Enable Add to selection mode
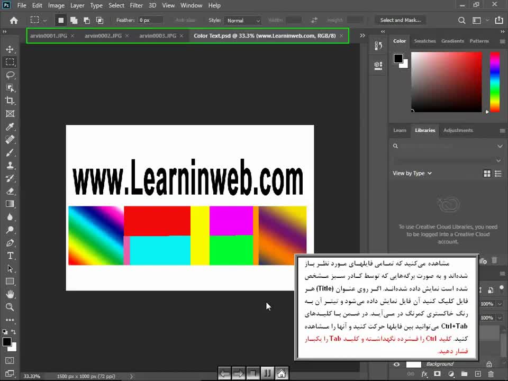This screenshot has width=508, height=381. pos(74,20)
